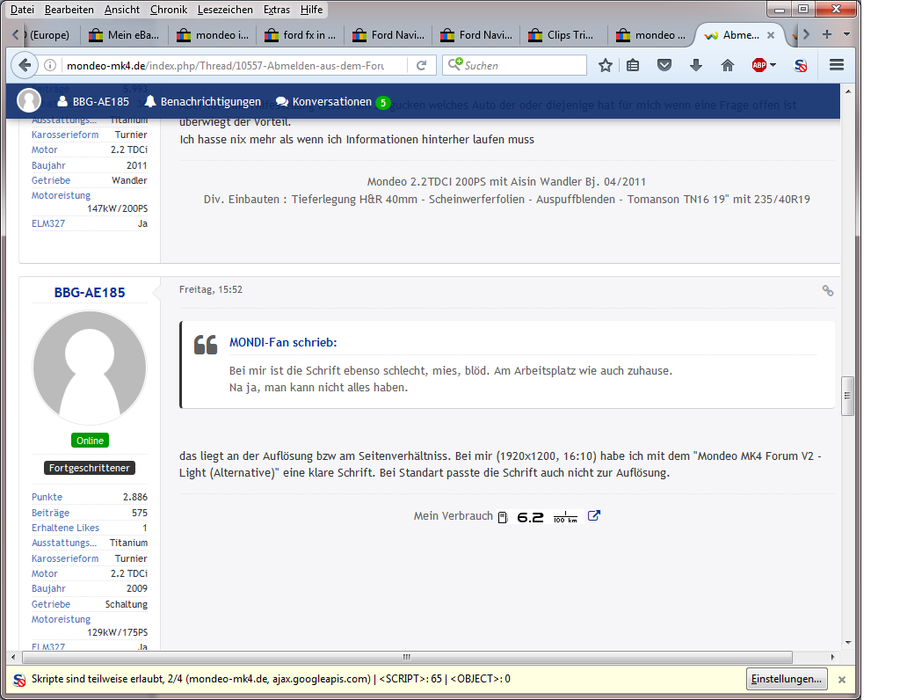Viewport: 900px width, 700px height.
Task: Click the vertical page scrollbar thumb
Action: [848, 396]
